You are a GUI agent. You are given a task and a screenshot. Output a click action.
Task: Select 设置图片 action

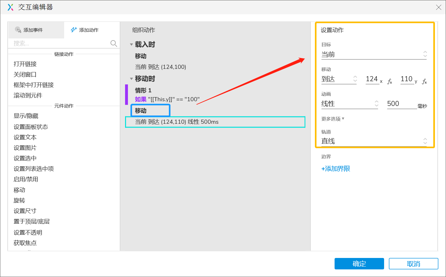25,148
